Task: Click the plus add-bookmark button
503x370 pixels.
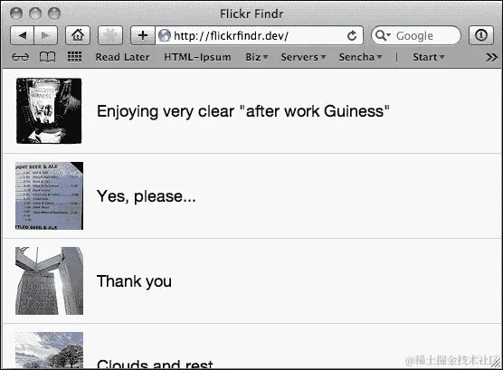Action: click(143, 35)
